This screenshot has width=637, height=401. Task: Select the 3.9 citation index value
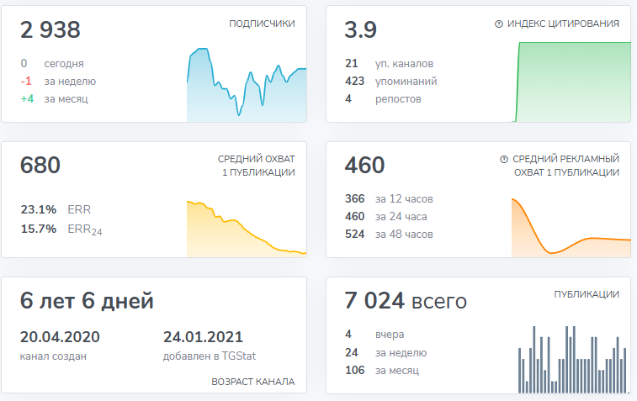pos(361,31)
